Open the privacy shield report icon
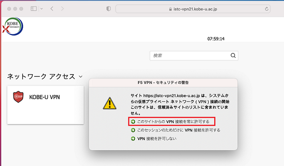Viewport: 284px width, 166px height. [109, 9]
